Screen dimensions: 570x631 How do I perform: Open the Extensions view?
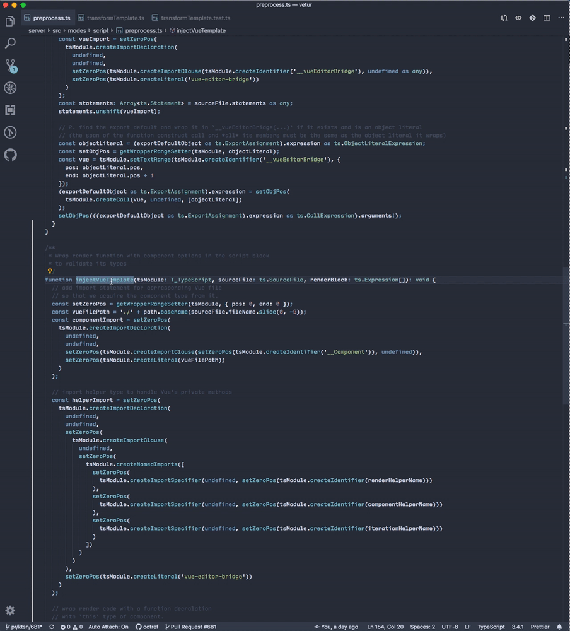coord(10,110)
